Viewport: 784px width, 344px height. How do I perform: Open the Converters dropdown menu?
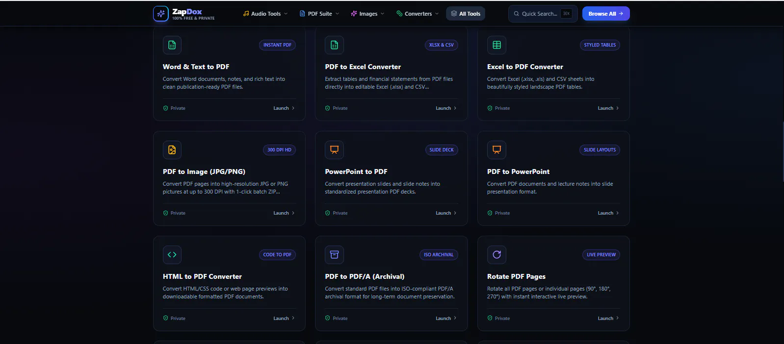coord(418,14)
